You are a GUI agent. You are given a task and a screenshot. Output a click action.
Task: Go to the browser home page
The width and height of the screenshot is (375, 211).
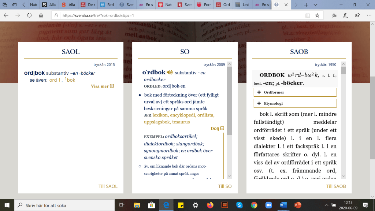coord(41,15)
